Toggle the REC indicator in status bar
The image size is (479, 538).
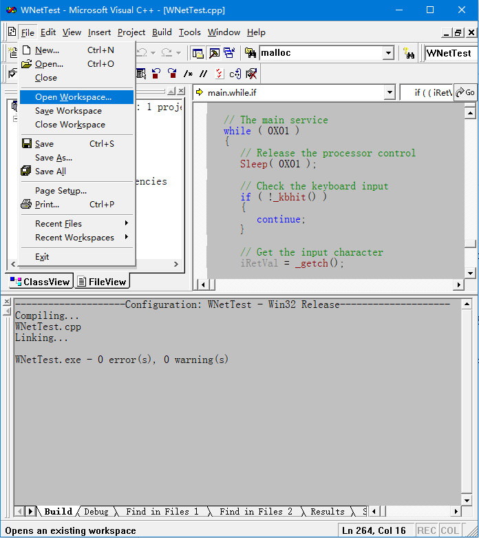(x=426, y=530)
